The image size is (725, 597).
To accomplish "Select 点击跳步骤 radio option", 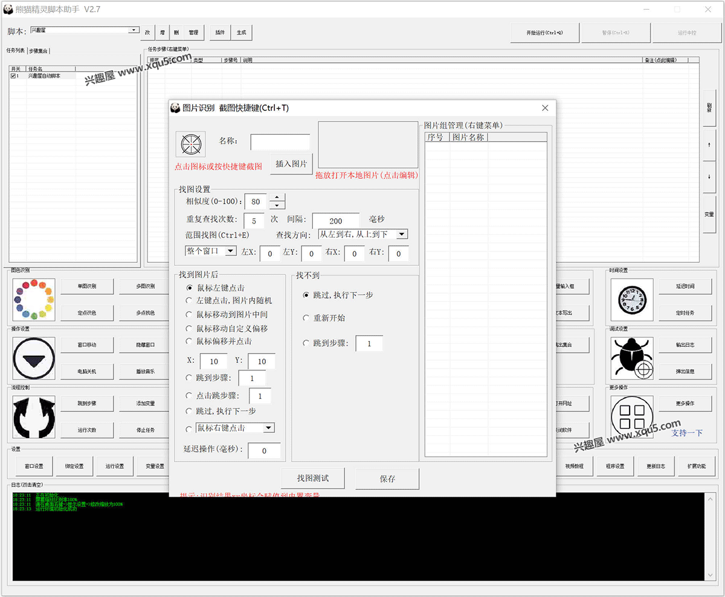I will click(190, 396).
